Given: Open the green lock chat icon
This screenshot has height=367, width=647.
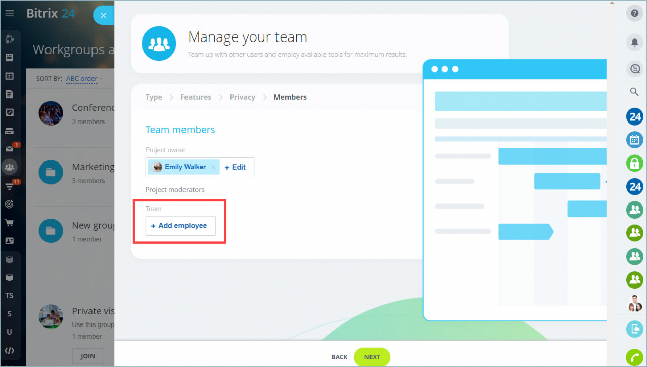Looking at the screenshot, I should coord(635,163).
